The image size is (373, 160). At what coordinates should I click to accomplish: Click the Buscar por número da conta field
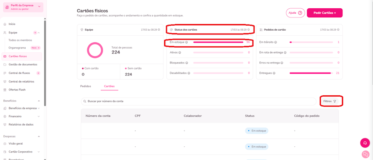pos(199,101)
